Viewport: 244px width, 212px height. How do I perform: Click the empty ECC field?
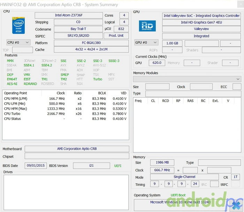tap(237, 86)
